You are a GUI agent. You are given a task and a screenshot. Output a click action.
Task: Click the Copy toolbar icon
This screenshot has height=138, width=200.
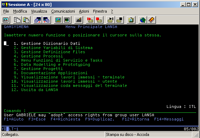17,20
